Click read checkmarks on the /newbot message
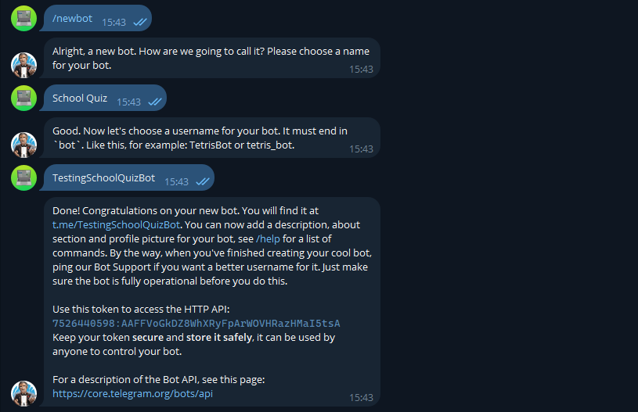This screenshot has height=412, width=638. pos(140,23)
